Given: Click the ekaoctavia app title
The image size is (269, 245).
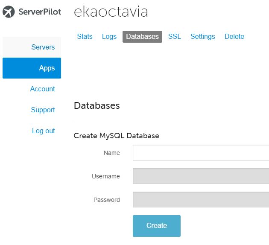Looking at the screenshot, I should tap(111, 12).
